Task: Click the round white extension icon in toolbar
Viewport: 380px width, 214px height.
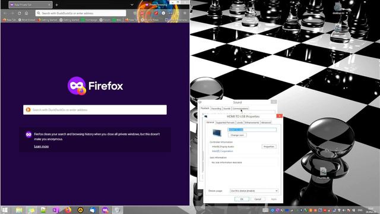Action: click(164, 13)
